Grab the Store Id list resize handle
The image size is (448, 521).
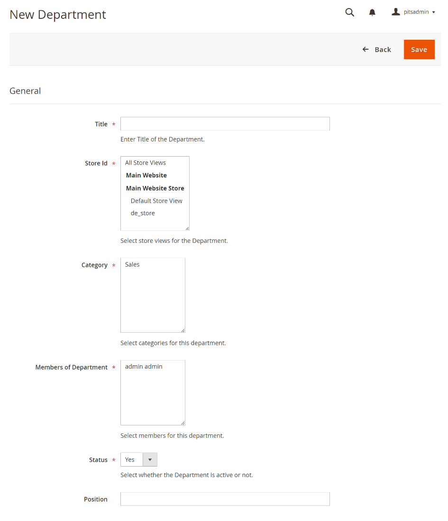[x=187, y=228]
